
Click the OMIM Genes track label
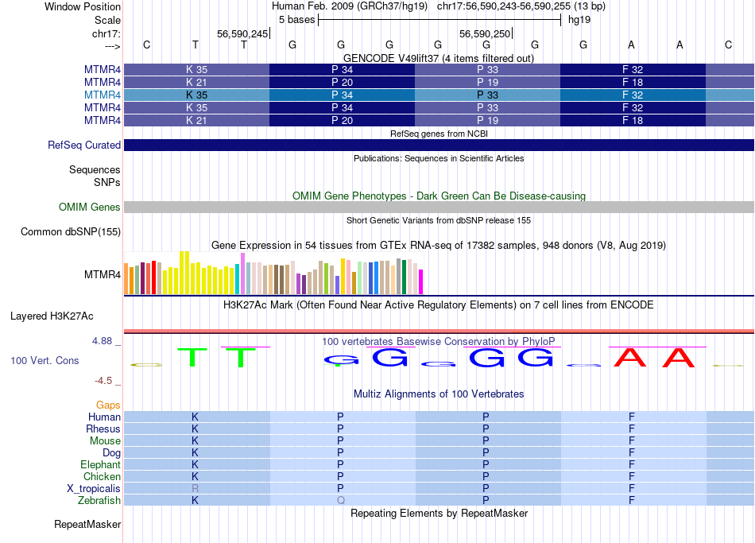89,208
